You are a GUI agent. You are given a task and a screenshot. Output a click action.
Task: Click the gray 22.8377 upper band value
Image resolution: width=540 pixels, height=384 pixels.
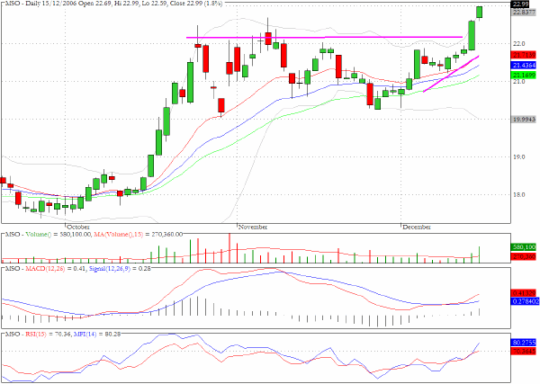[x=525, y=12]
